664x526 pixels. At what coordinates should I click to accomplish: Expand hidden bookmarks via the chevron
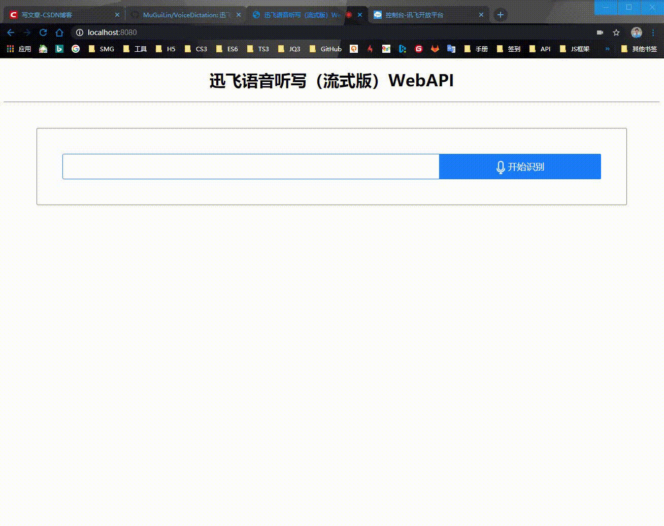click(x=608, y=49)
